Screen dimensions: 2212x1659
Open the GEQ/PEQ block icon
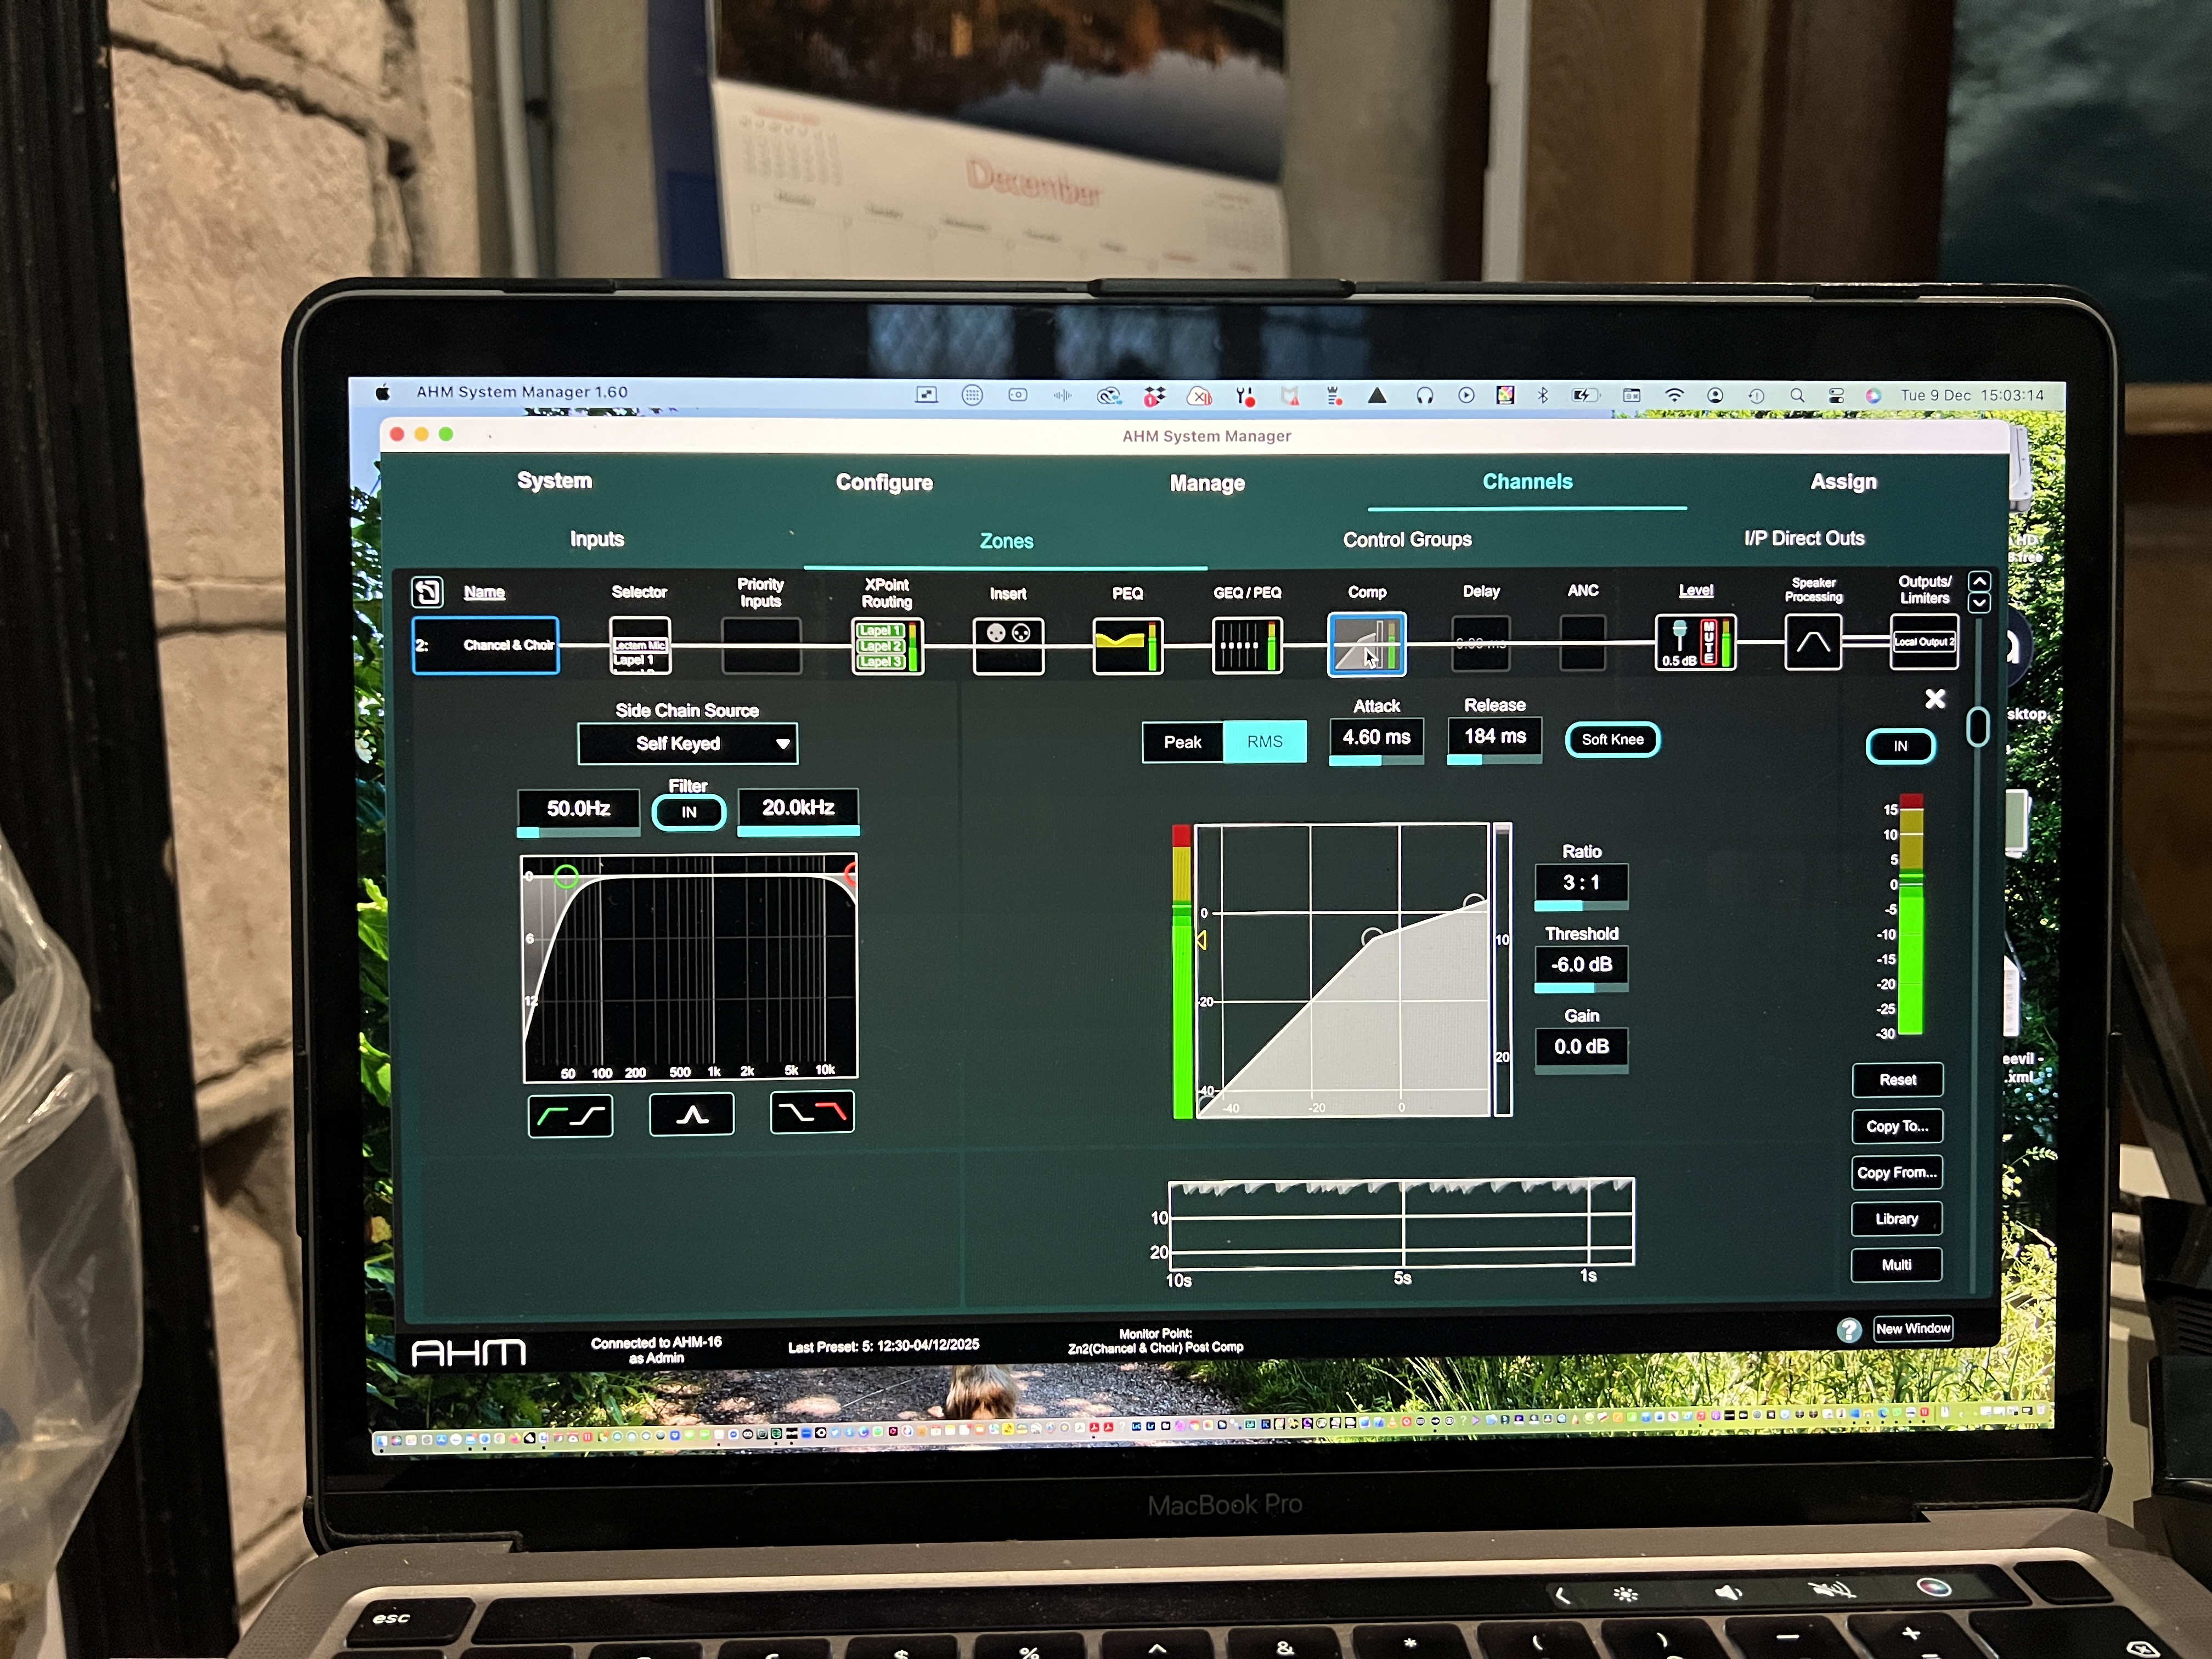(x=1247, y=646)
